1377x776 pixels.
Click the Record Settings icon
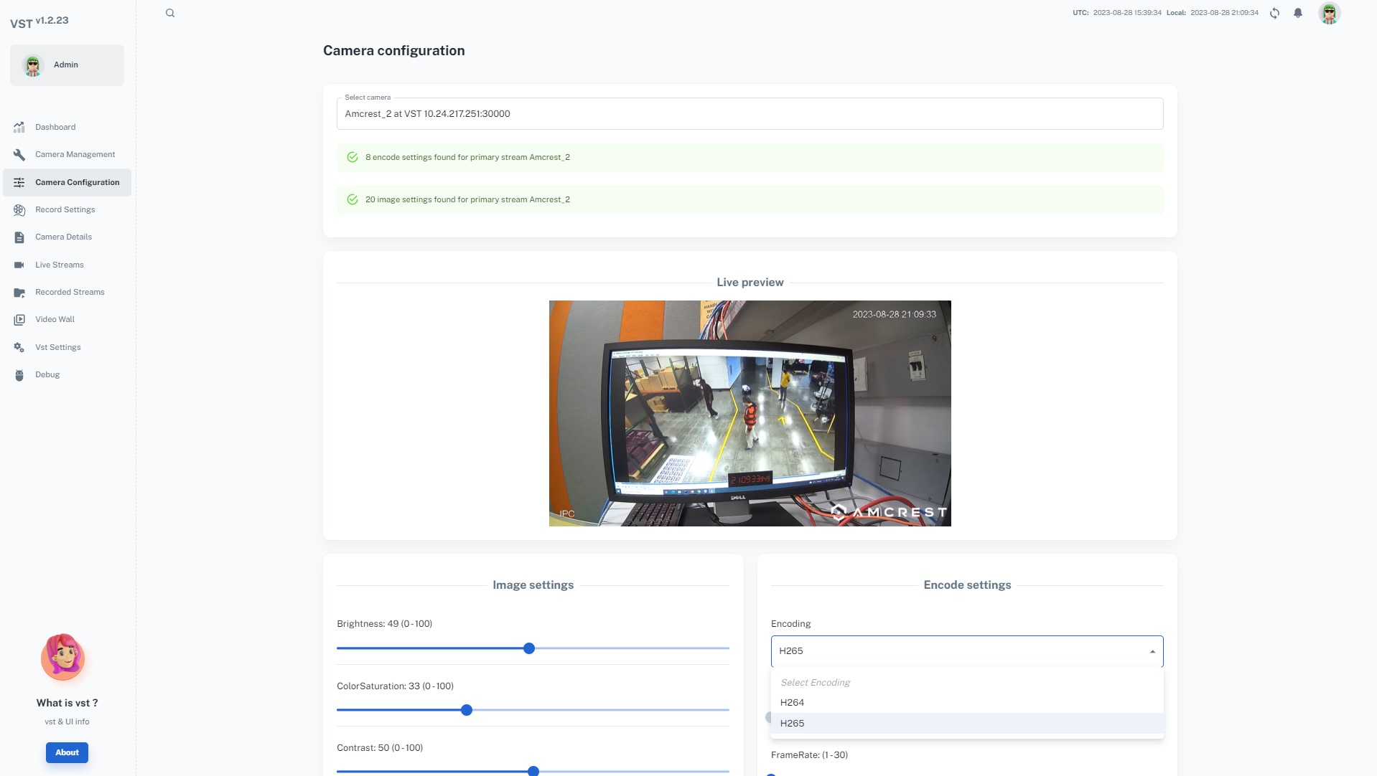point(19,210)
